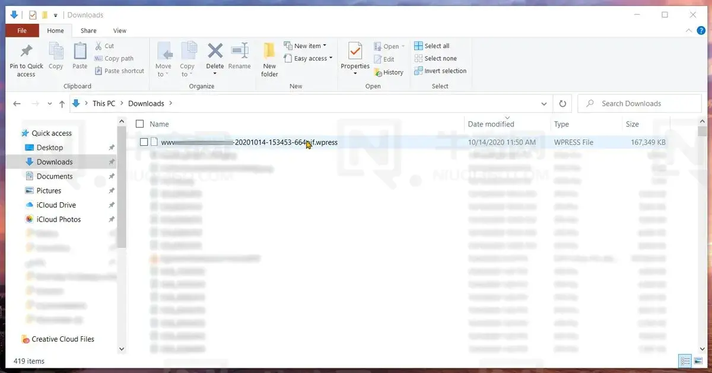Click the WPRESS File type cell
The width and height of the screenshot is (712, 373).
coord(573,142)
